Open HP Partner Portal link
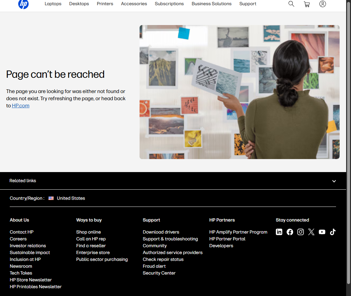Image resolution: width=351 pixels, height=296 pixels. [x=227, y=239]
